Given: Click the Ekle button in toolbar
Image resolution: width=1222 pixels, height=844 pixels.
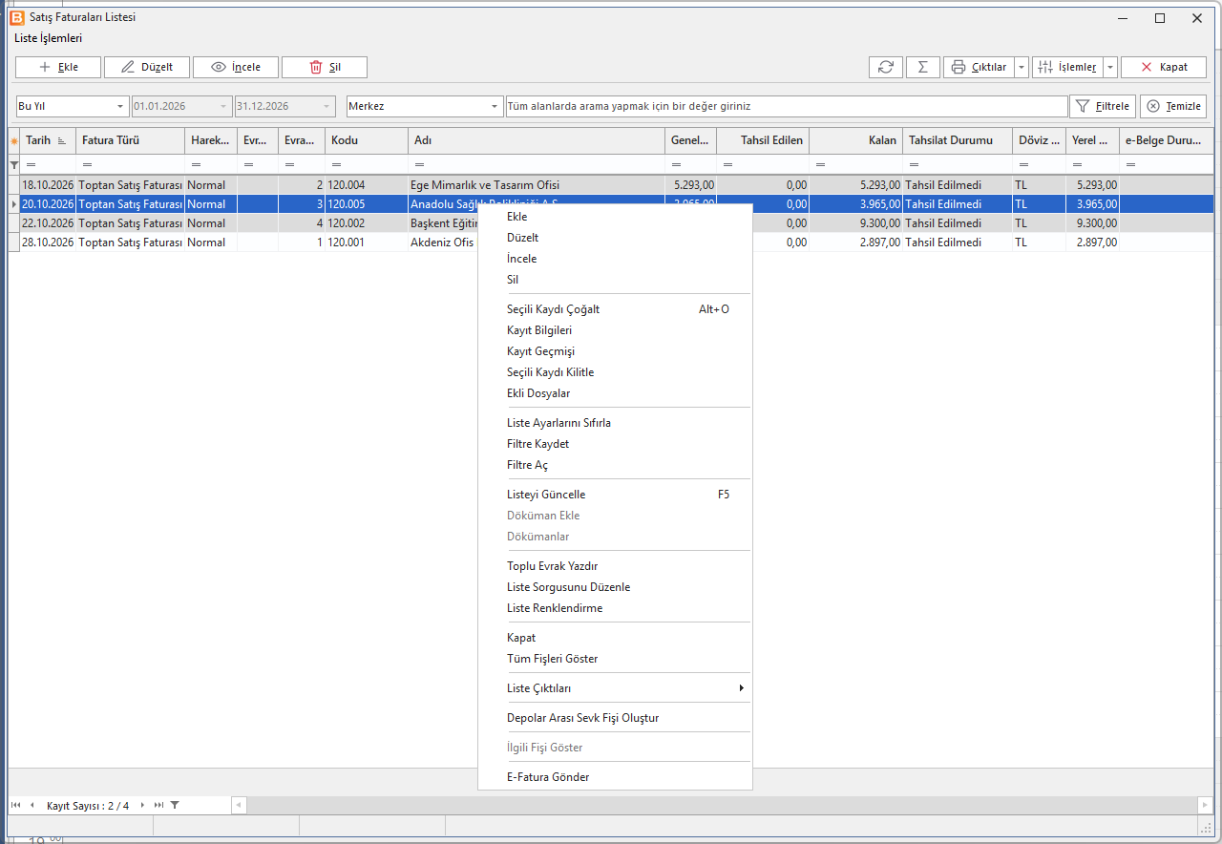Looking at the screenshot, I should tap(58, 67).
